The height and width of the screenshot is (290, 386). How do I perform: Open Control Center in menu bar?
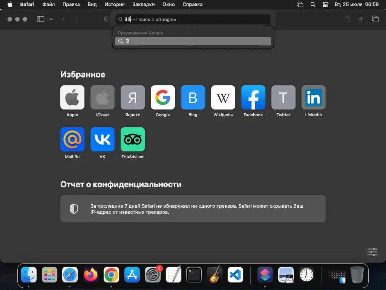(x=325, y=5)
